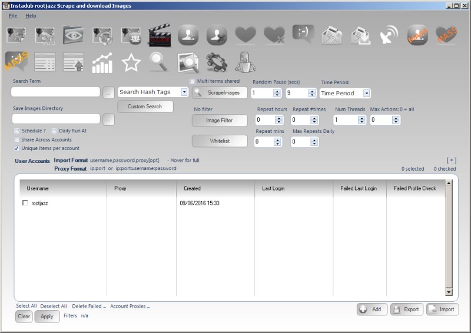Click the envelope with letter message icon
This screenshot has width=471, height=333.
click(332, 35)
